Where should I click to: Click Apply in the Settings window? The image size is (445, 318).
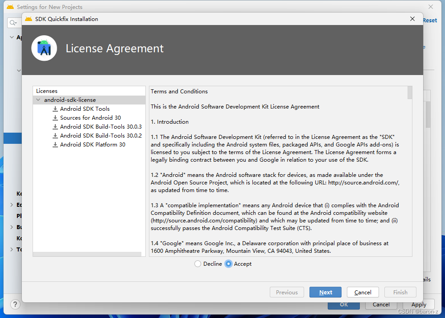pos(419,305)
